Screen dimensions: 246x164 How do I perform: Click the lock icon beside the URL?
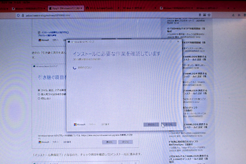click(23, 15)
